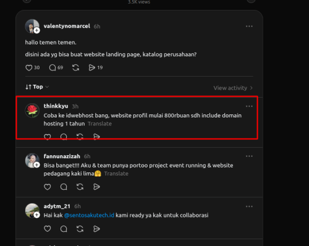The width and height of the screenshot is (309, 246).
Task: Open the Top sort dropdown
Action: tap(37, 87)
